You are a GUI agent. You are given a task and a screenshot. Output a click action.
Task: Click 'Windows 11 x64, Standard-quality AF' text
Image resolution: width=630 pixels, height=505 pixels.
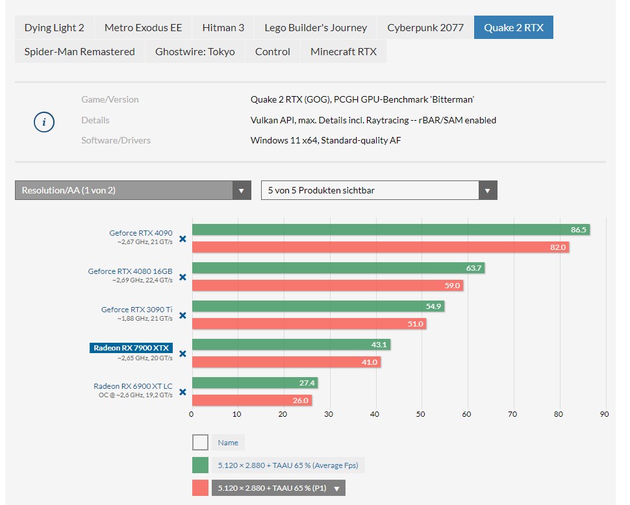(x=326, y=140)
